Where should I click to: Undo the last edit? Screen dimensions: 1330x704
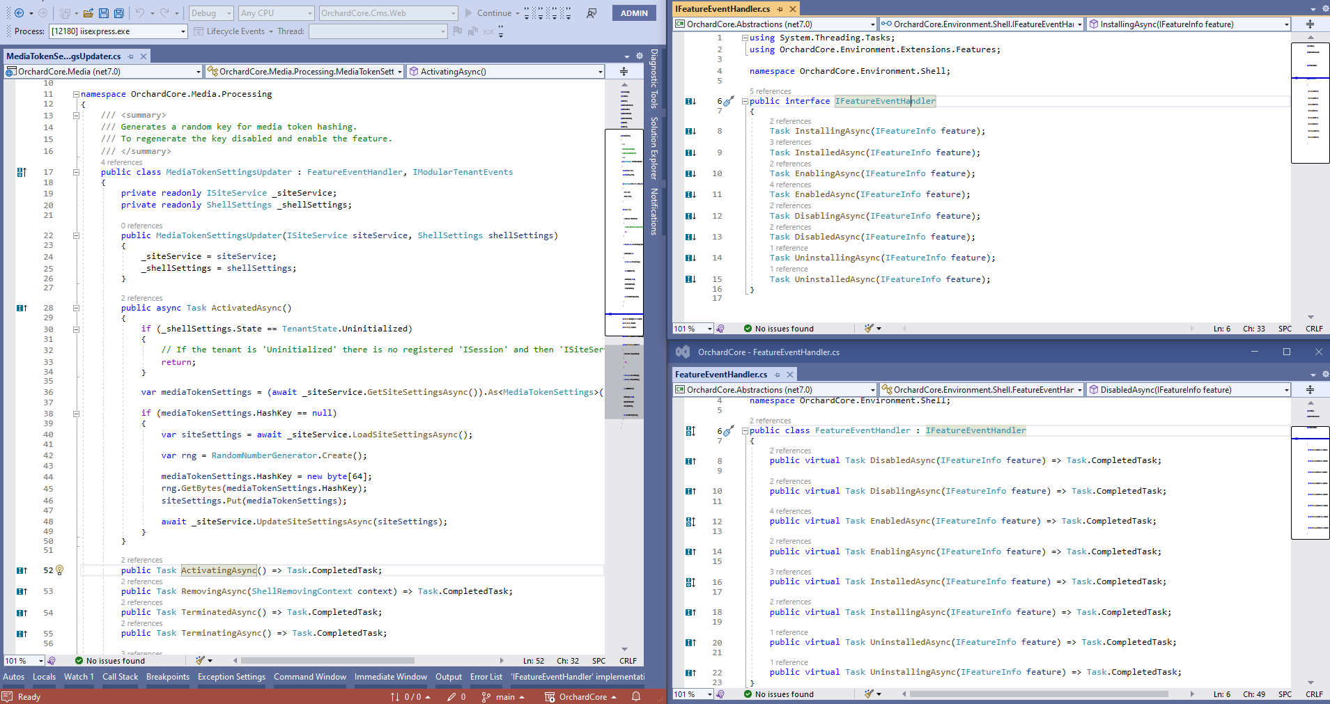click(x=139, y=13)
